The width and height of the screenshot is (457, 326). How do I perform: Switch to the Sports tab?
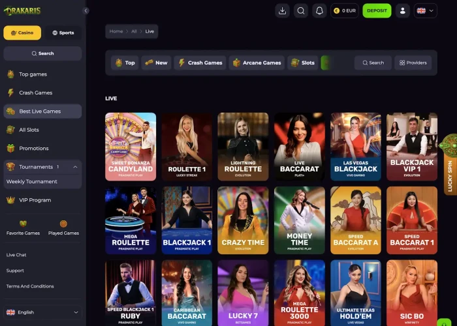(63, 33)
